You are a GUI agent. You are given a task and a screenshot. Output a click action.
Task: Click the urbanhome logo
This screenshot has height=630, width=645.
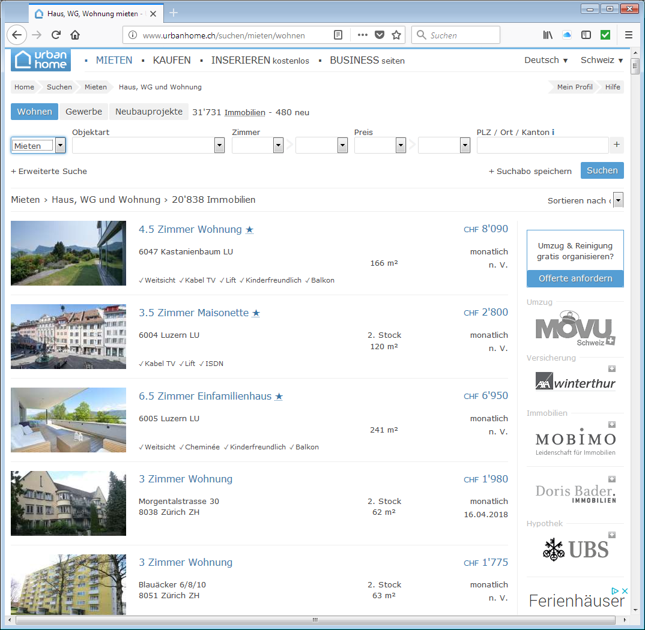41,60
